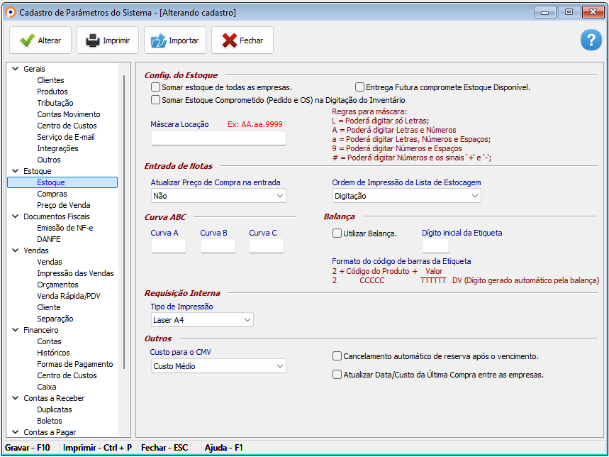Toggle the Utilizar Balança checkbox

[x=337, y=233]
